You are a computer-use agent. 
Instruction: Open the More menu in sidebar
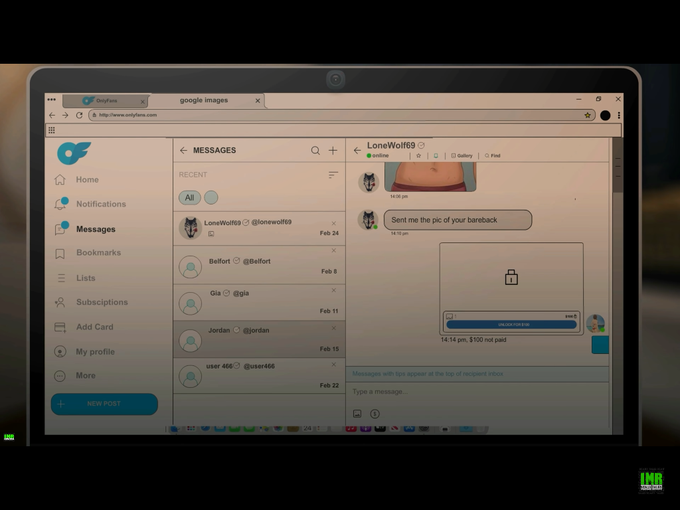[74, 376]
